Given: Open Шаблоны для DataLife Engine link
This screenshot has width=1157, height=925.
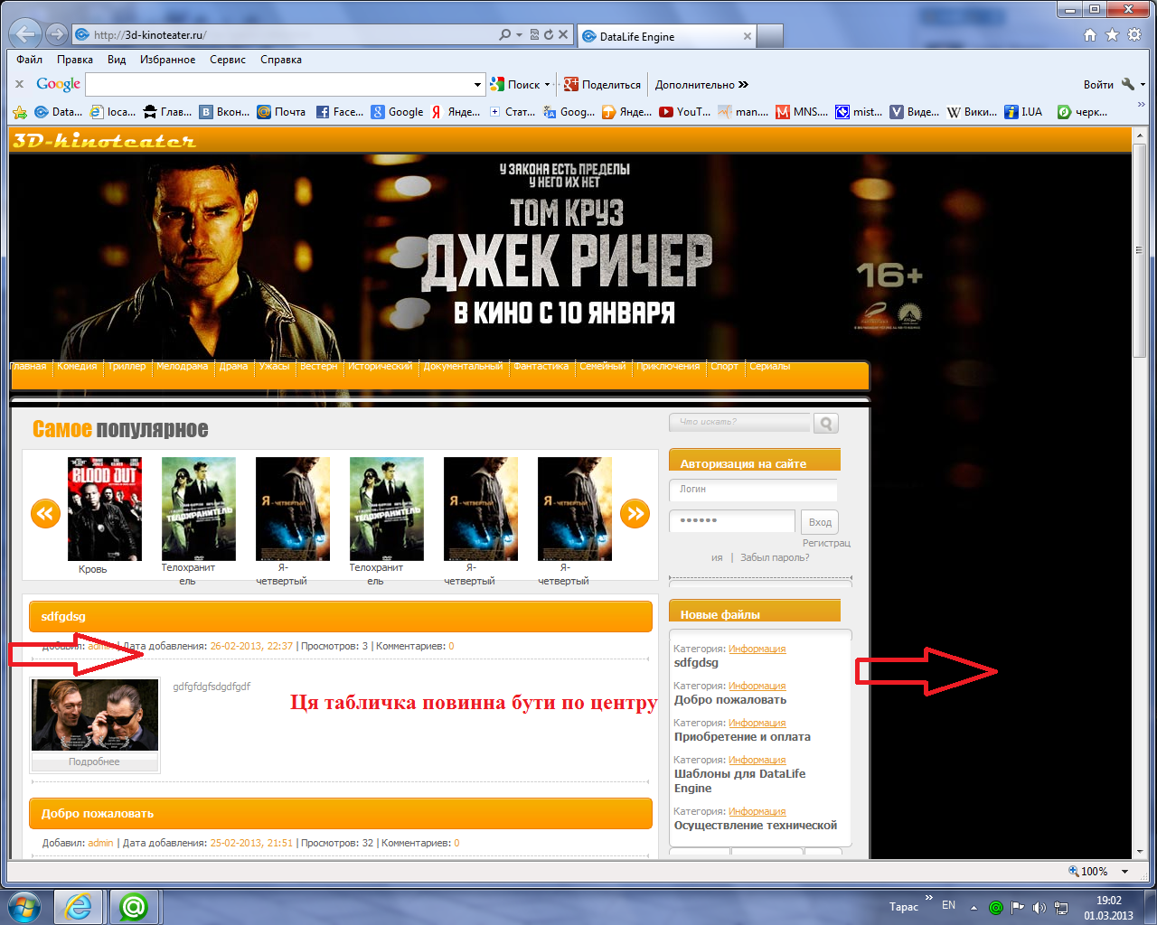Looking at the screenshot, I should [739, 780].
